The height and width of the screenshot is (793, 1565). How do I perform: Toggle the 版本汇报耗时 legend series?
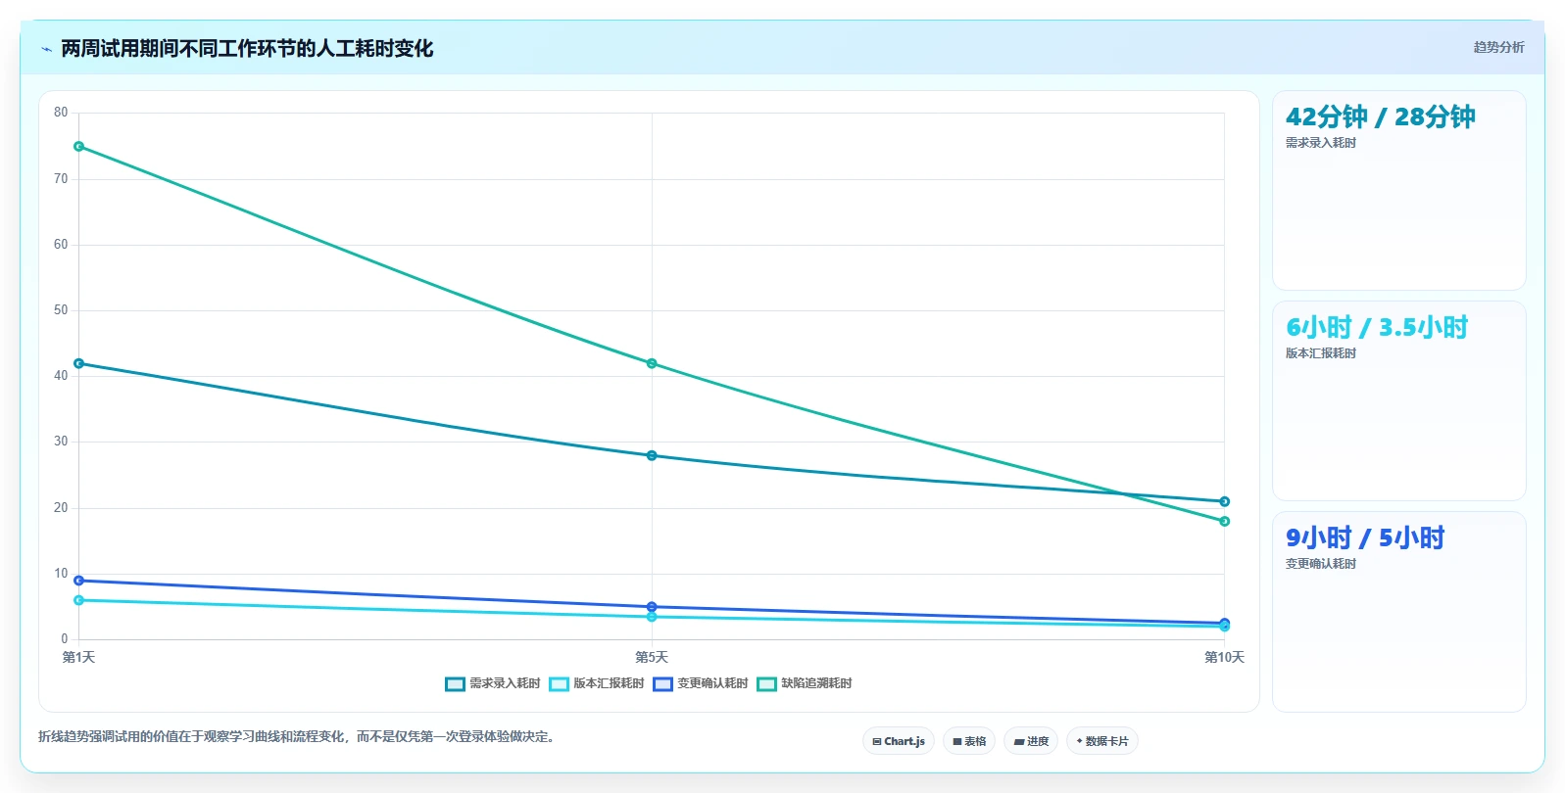tap(597, 683)
